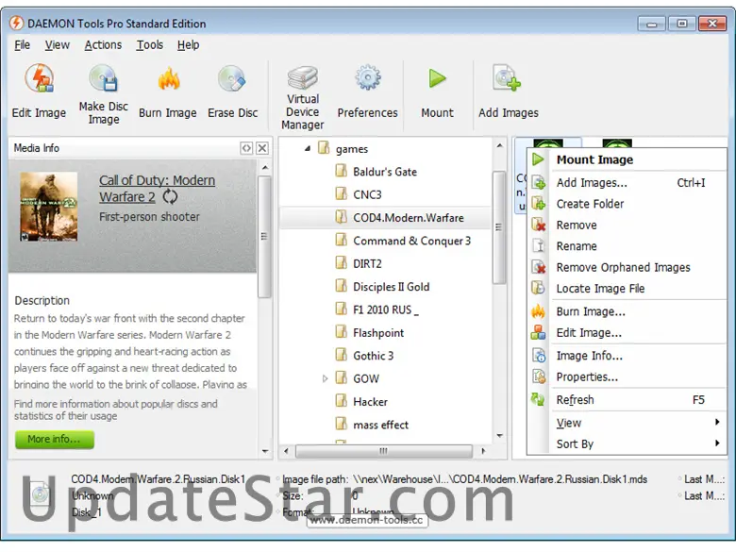
Task: Click the disc icon in status bar
Action: pyautogui.click(x=40, y=493)
